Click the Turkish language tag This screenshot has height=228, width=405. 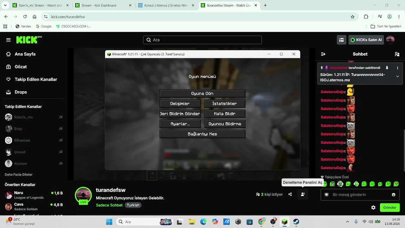click(133, 205)
